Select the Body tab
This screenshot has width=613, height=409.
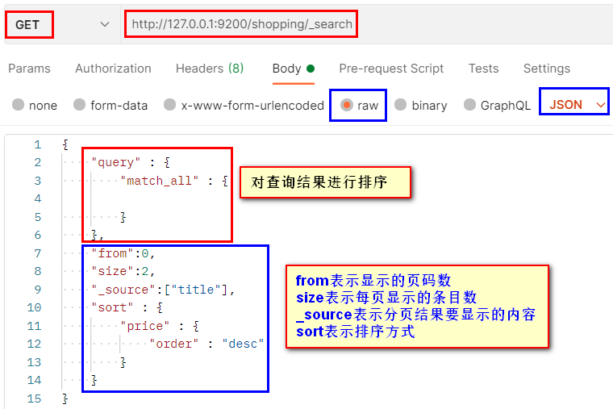pyautogui.click(x=294, y=69)
